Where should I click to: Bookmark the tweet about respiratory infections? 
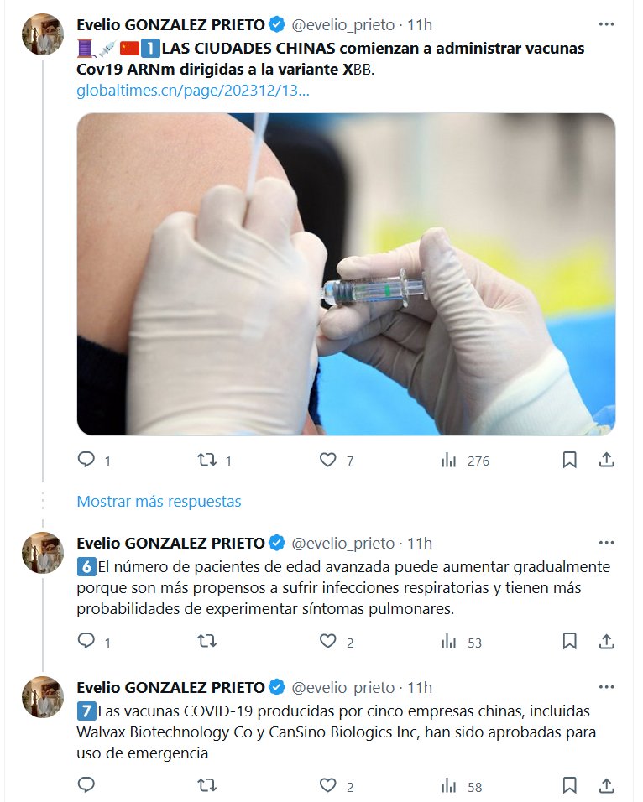click(569, 642)
